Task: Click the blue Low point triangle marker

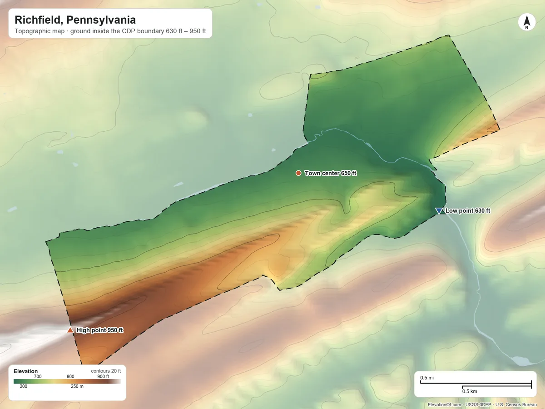Action: click(x=439, y=211)
